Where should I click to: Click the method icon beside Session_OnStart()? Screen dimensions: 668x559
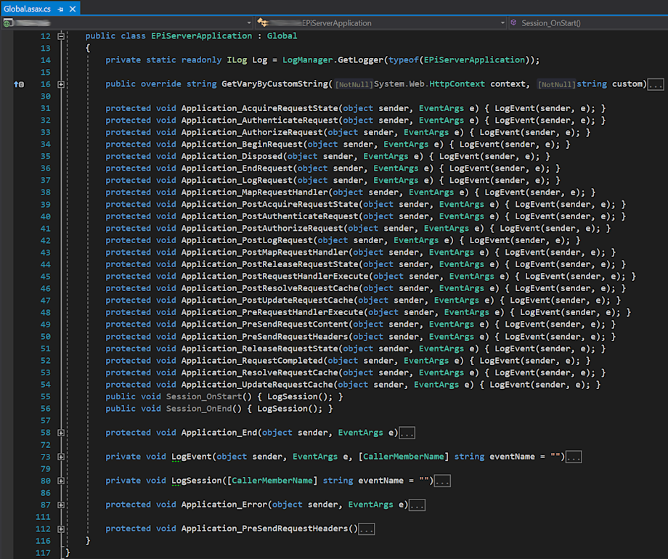point(514,23)
